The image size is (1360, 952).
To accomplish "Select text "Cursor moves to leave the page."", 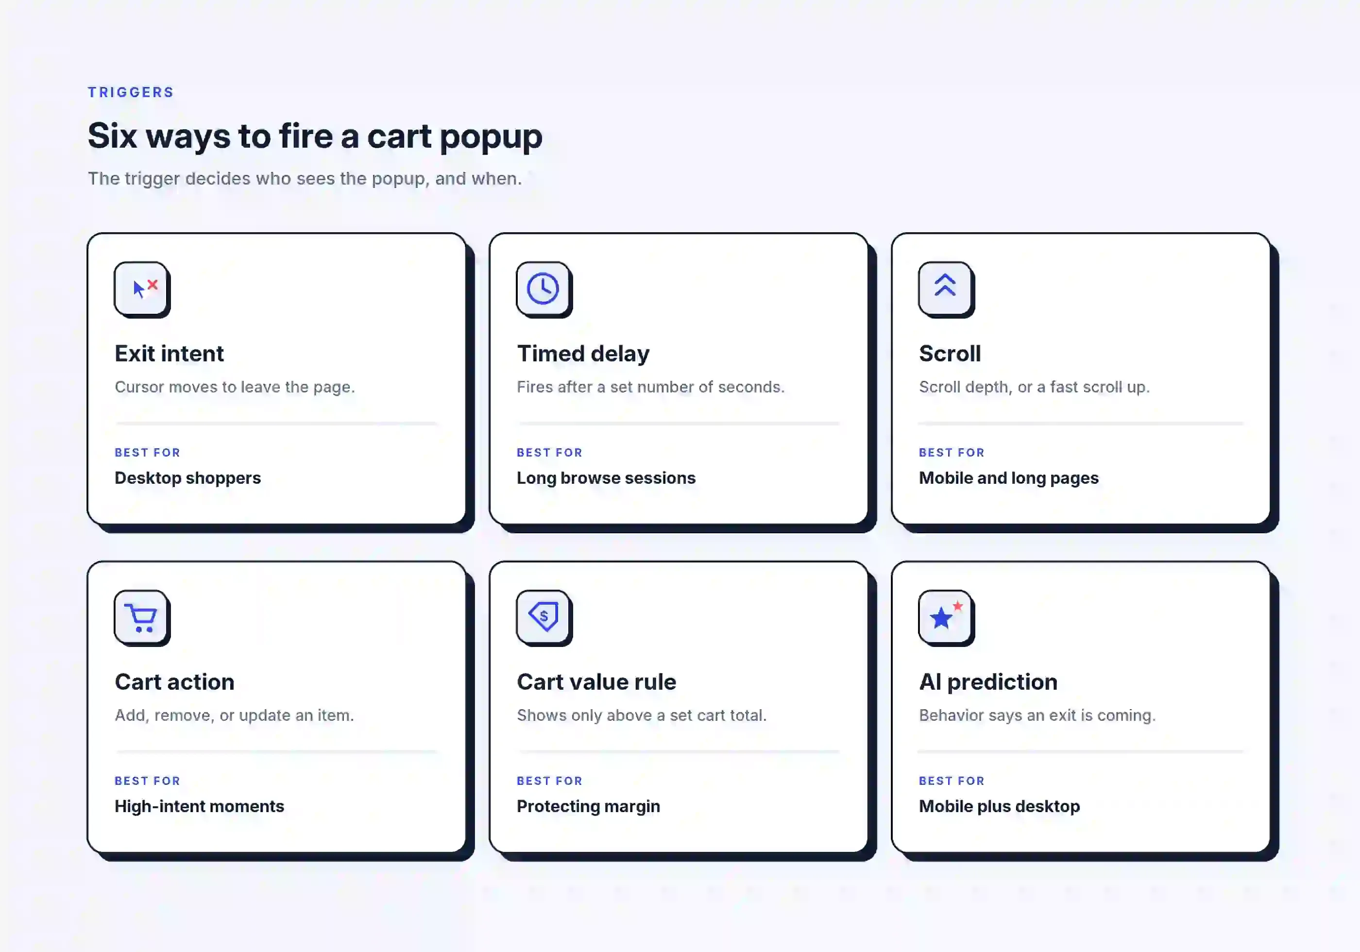I will (235, 387).
